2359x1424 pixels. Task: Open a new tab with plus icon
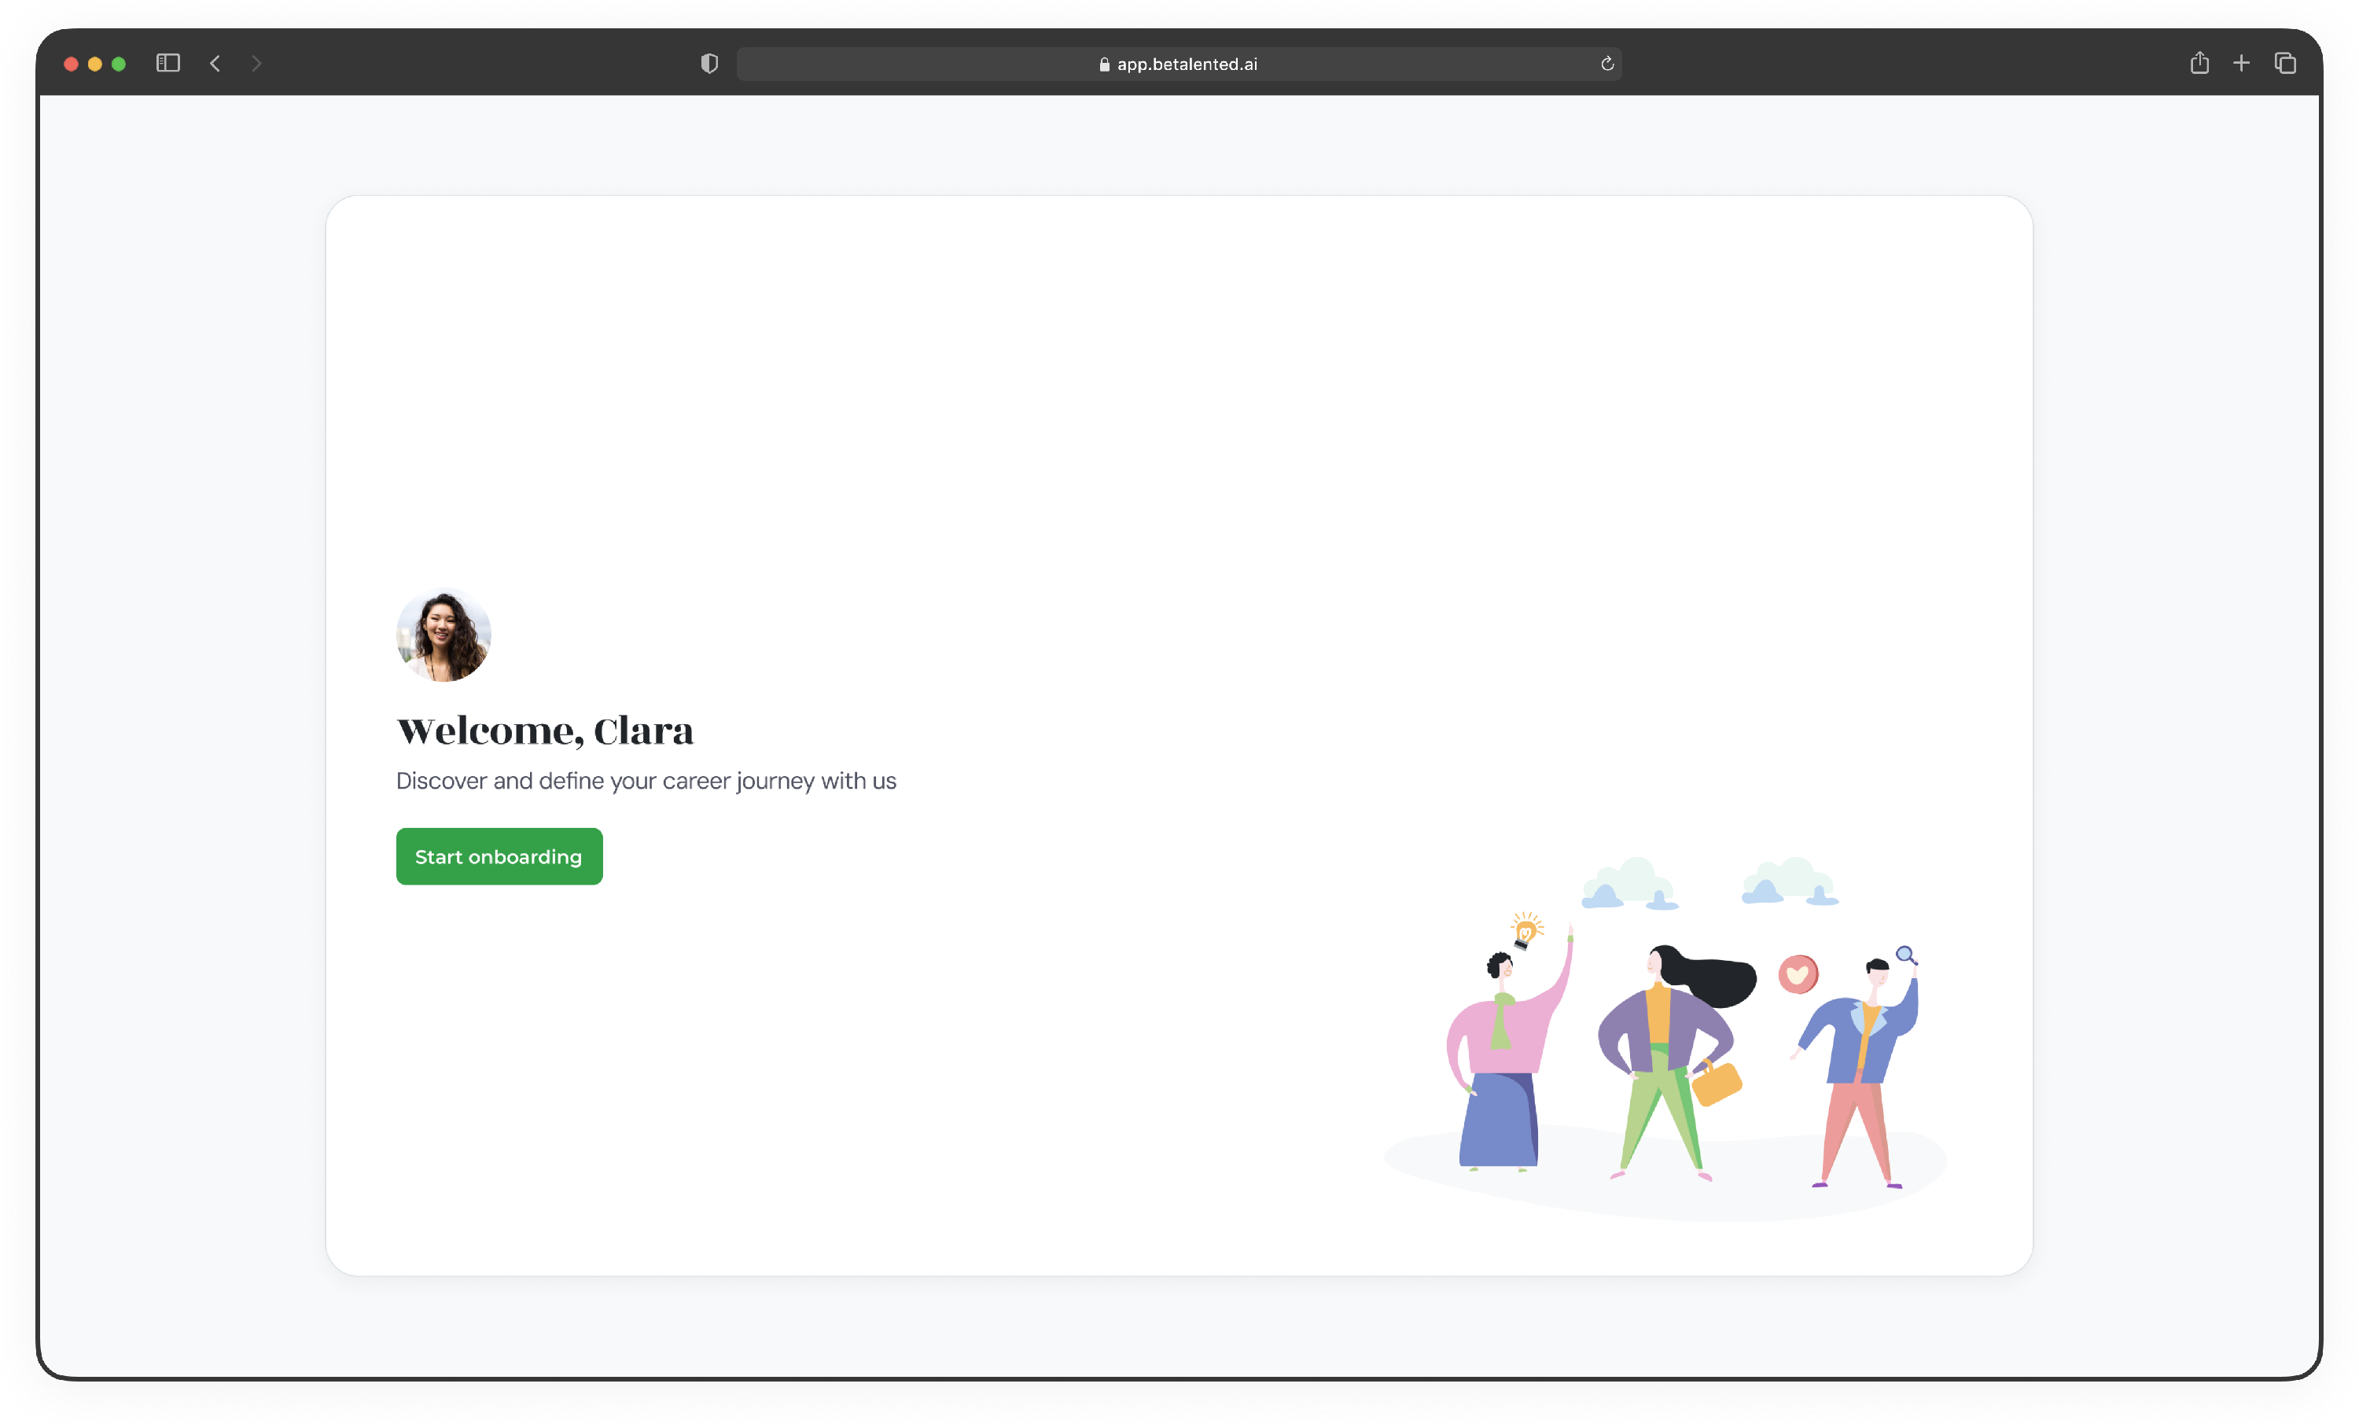(x=2241, y=63)
